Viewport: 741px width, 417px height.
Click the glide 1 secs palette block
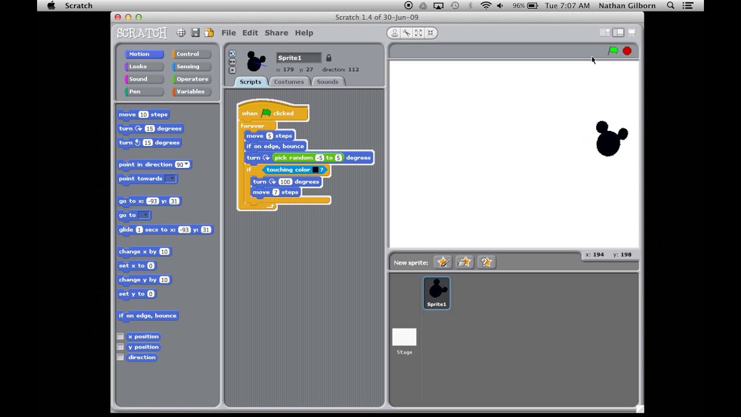[x=165, y=230]
